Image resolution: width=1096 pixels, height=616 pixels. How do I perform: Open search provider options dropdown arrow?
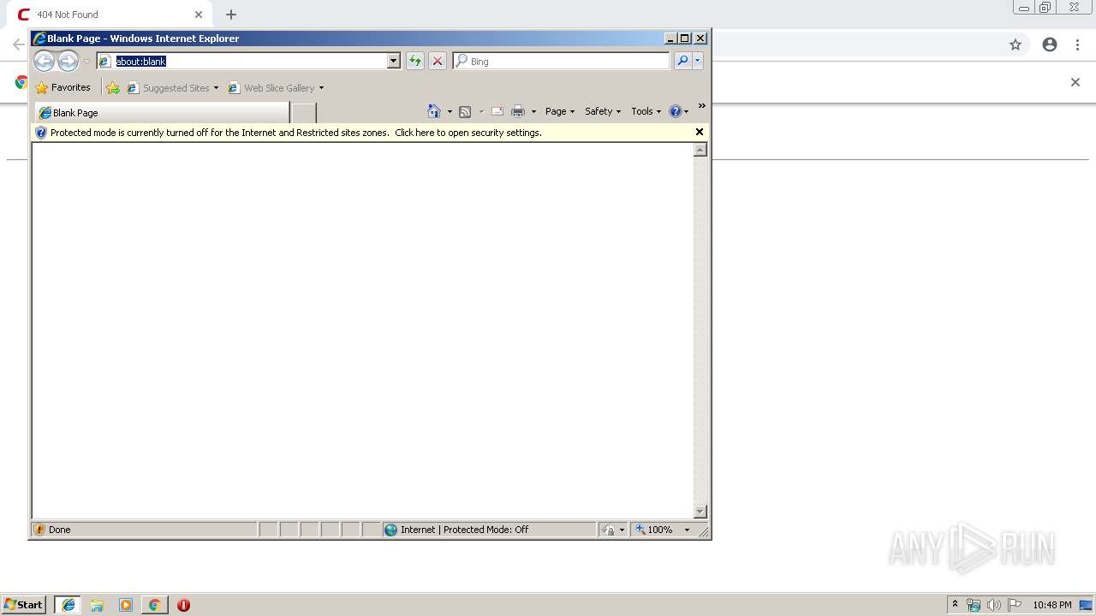(x=698, y=61)
